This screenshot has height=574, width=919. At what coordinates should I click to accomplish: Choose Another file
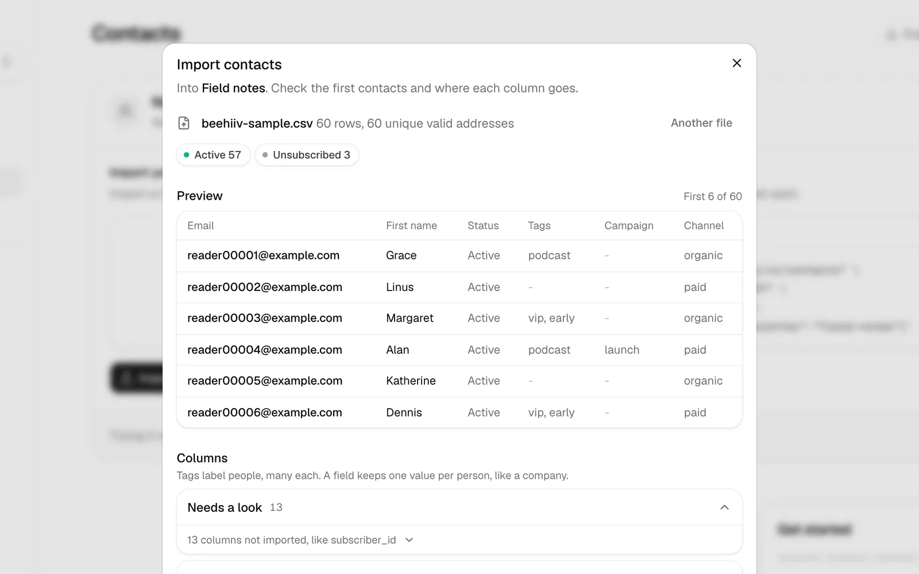[701, 123]
